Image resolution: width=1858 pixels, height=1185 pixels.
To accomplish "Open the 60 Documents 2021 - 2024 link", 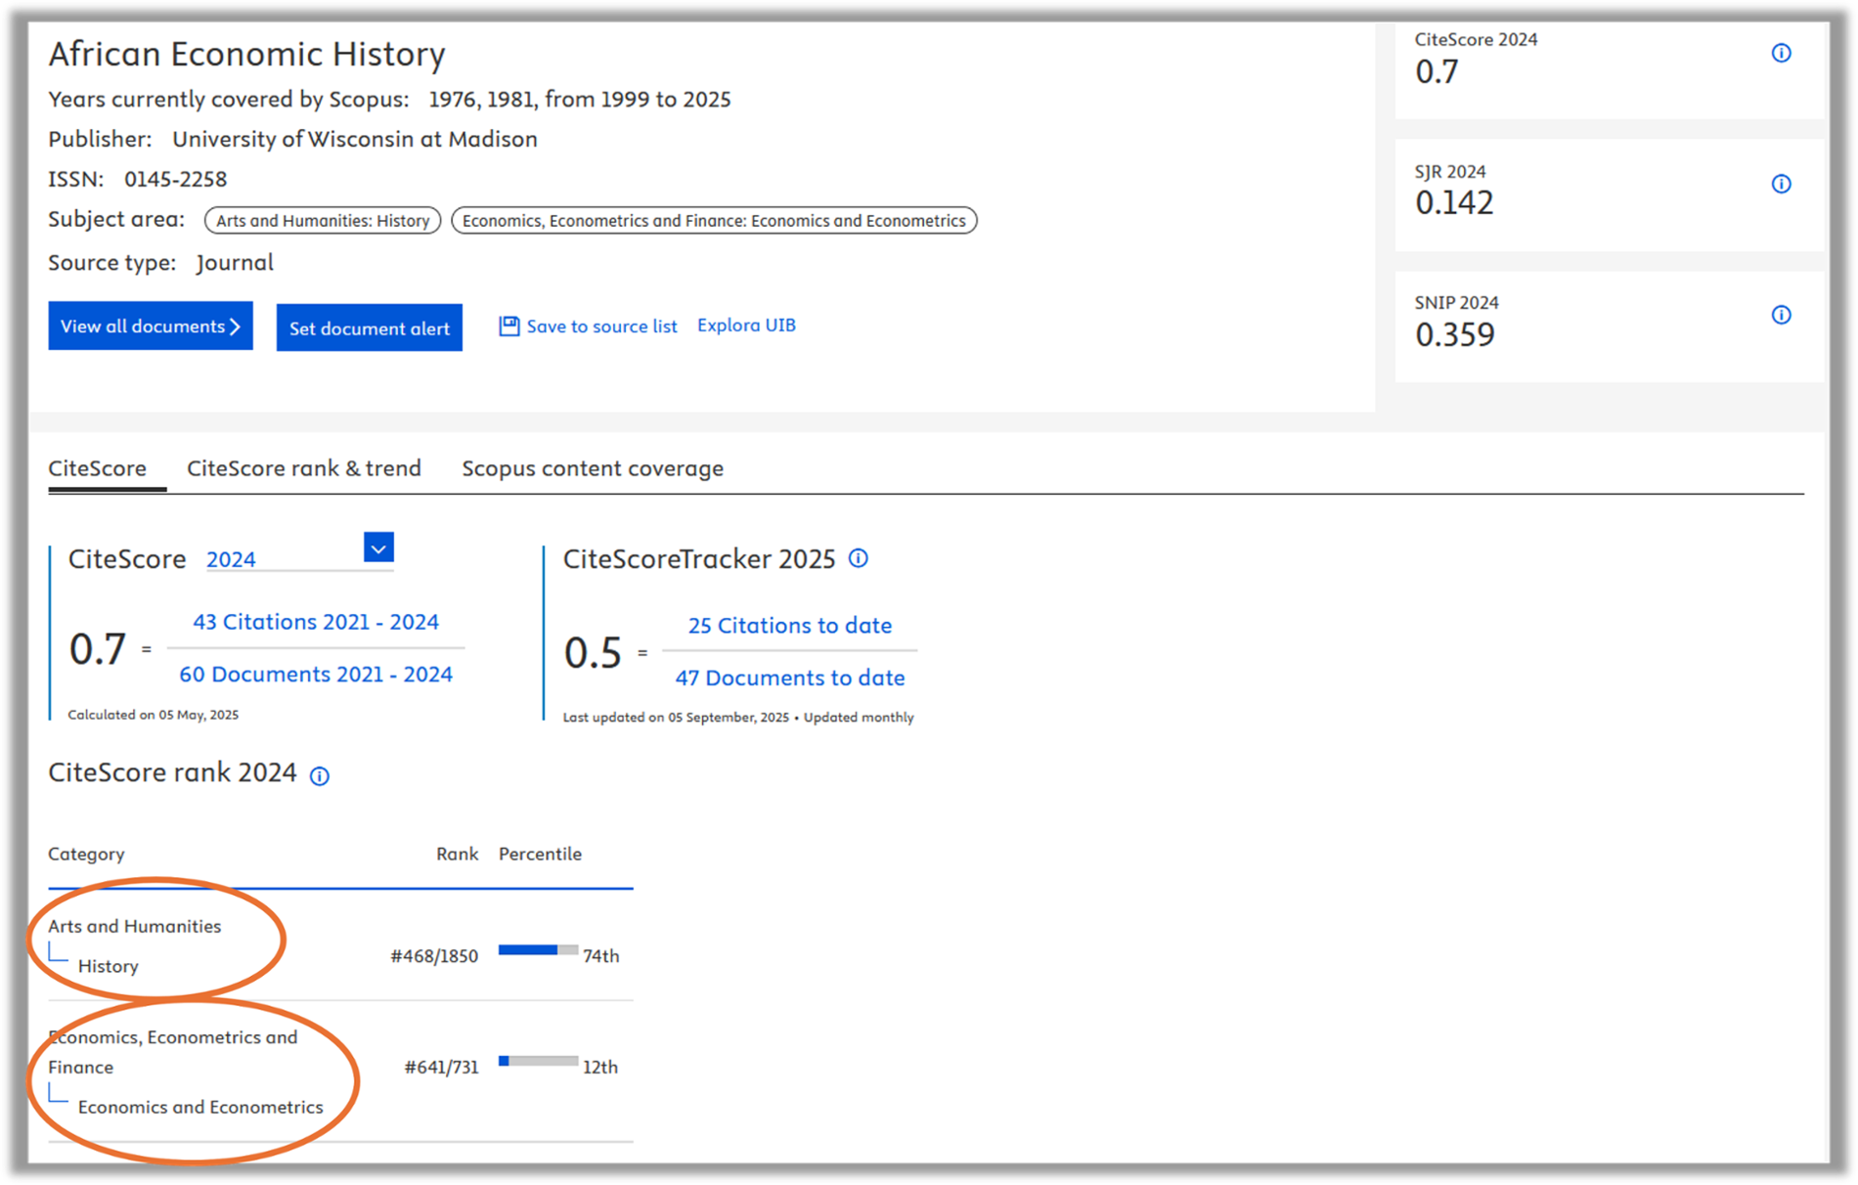I will (x=315, y=675).
